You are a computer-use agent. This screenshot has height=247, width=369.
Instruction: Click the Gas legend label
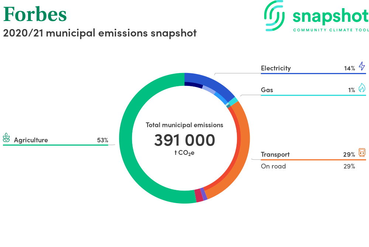coord(267,90)
